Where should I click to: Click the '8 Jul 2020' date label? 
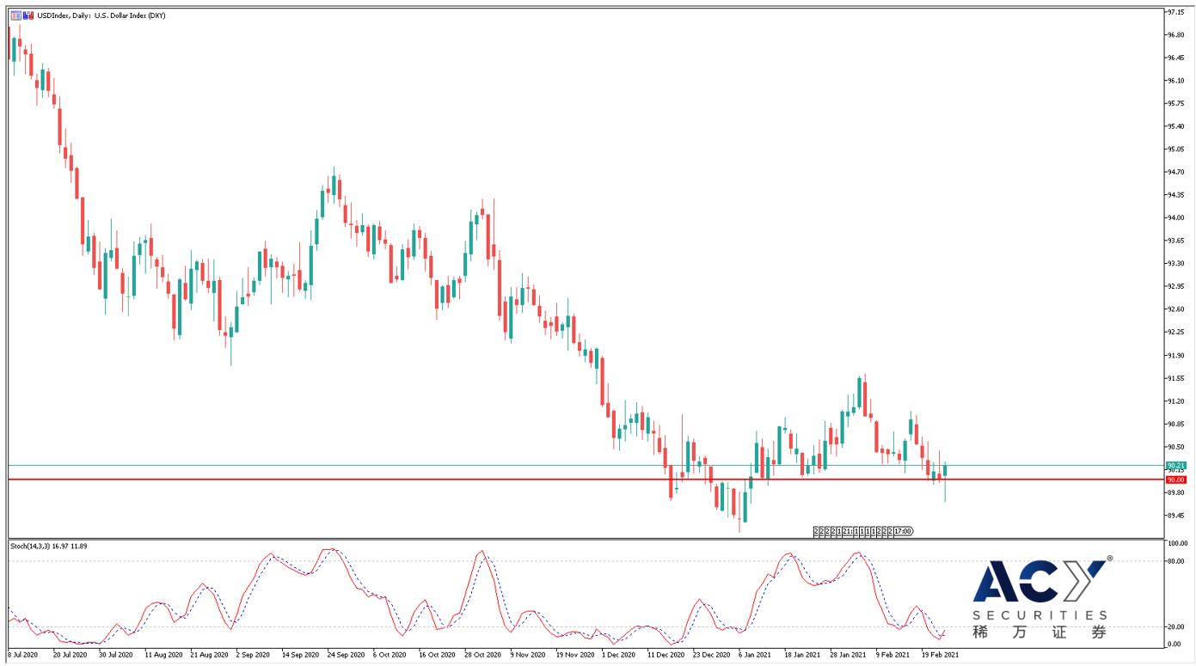(x=22, y=654)
